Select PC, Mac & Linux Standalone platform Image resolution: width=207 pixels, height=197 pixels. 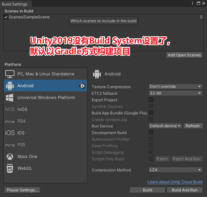tap(45, 74)
